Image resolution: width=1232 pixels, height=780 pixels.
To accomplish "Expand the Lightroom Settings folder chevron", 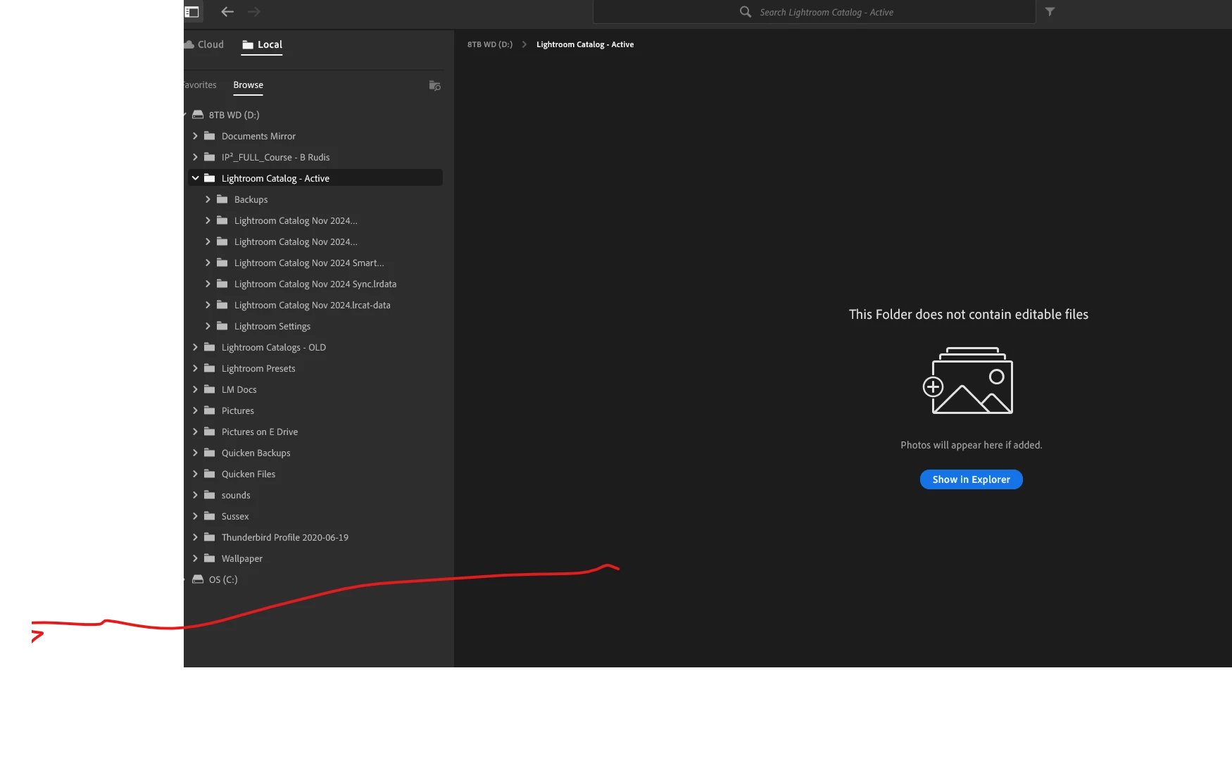I will (x=208, y=326).
